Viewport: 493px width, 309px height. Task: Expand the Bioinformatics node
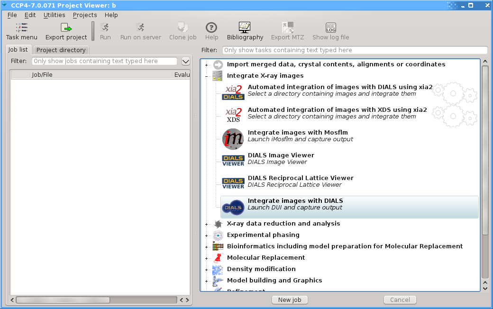coord(207,247)
